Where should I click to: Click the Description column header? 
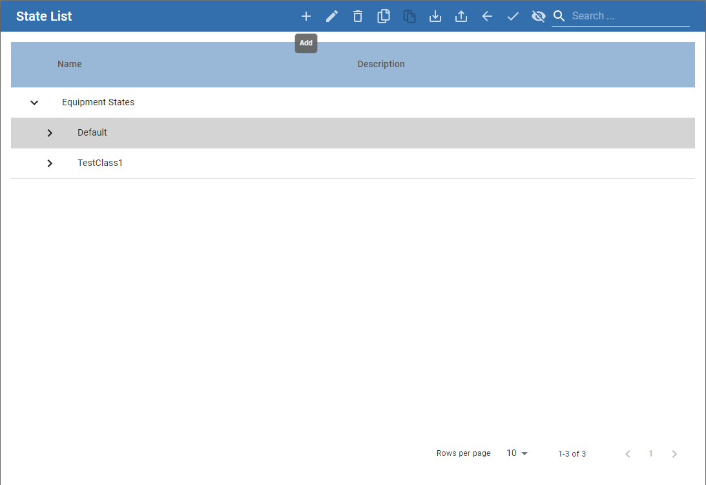[381, 64]
